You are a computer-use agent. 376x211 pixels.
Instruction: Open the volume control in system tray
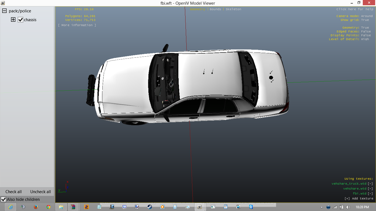[x=348, y=207]
